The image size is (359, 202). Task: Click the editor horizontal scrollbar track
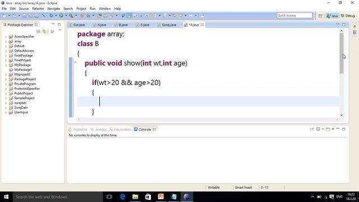pyautogui.click(x=208, y=120)
